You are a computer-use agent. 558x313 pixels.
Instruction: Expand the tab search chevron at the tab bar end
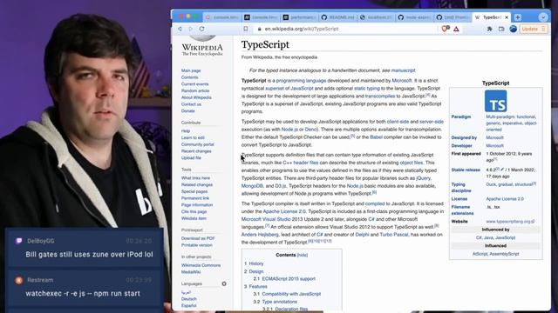tap(543, 17)
